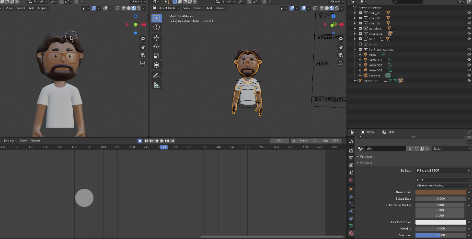472x239 pixels.
Task: Uncheck the eyeglass collection checkbox
Action: coord(360,29)
